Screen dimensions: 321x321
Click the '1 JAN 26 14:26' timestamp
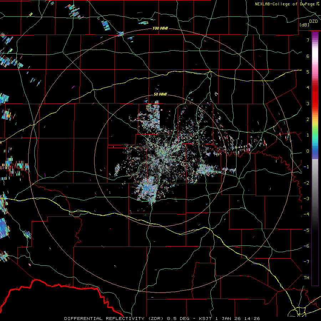[x=238, y=319]
